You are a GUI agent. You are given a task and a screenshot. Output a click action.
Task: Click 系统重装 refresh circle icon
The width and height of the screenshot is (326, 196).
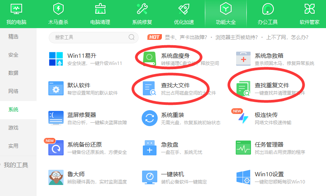point(150,118)
